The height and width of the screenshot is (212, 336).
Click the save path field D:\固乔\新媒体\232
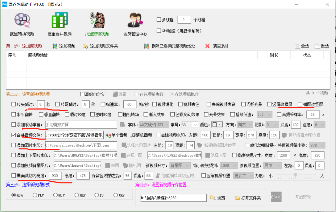click(x=174, y=198)
